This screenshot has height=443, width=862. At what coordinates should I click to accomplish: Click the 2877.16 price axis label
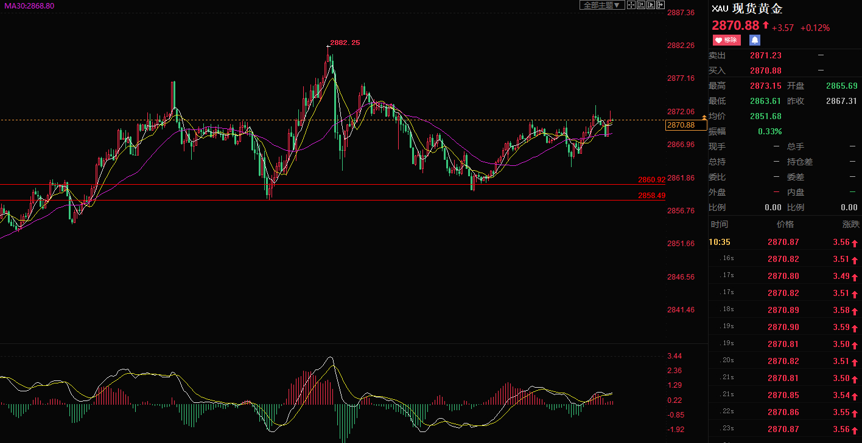pos(681,78)
